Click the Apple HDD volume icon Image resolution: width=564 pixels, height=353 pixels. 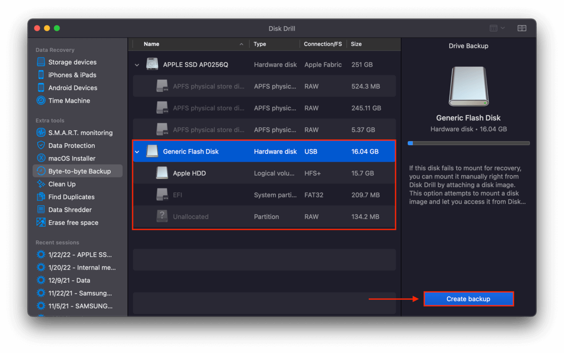pos(162,173)
